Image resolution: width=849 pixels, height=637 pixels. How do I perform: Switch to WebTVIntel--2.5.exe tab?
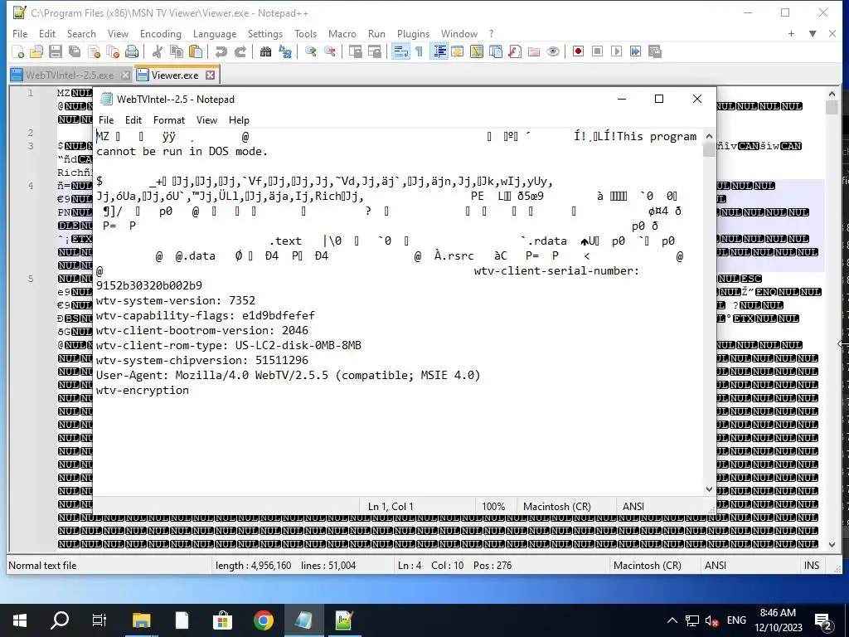coord(70,75)
